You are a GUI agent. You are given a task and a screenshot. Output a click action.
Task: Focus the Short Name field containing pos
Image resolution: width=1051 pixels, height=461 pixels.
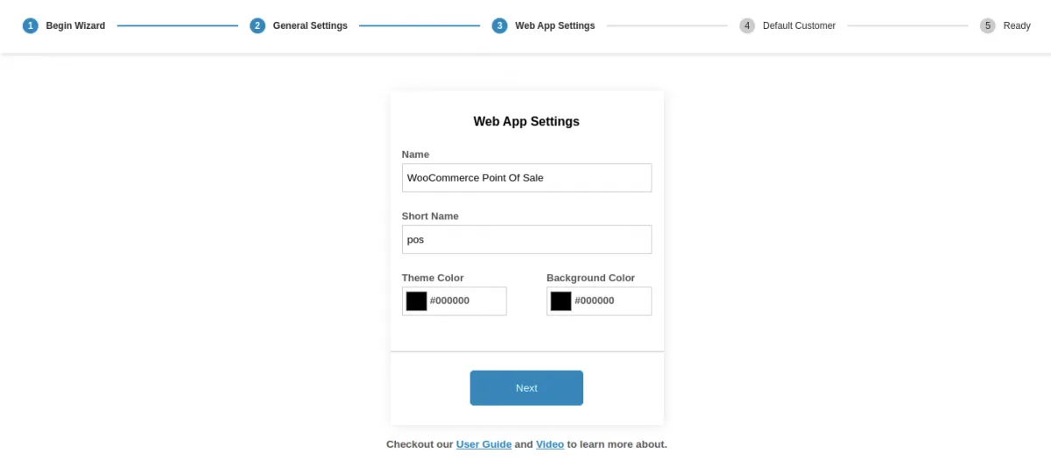(526, 239)
